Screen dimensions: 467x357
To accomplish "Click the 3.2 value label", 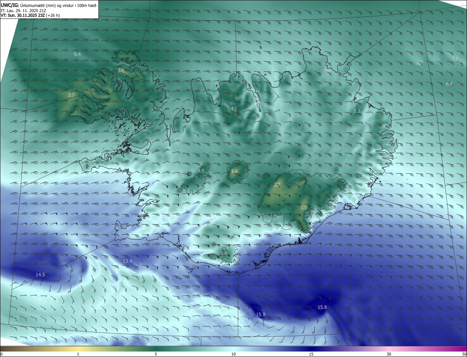I will [x=277, y=185].
